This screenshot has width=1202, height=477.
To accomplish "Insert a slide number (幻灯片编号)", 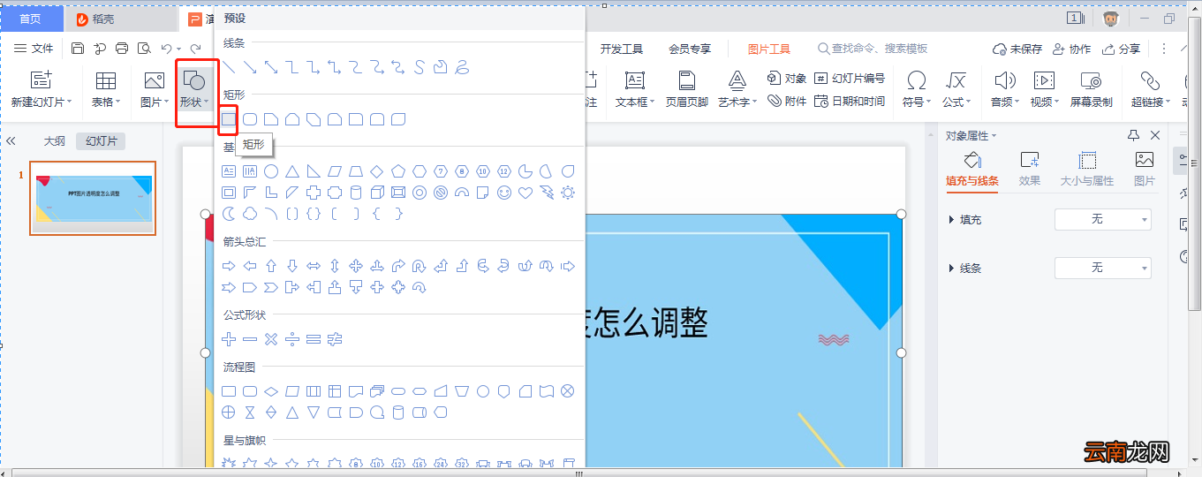I will 850,79.
